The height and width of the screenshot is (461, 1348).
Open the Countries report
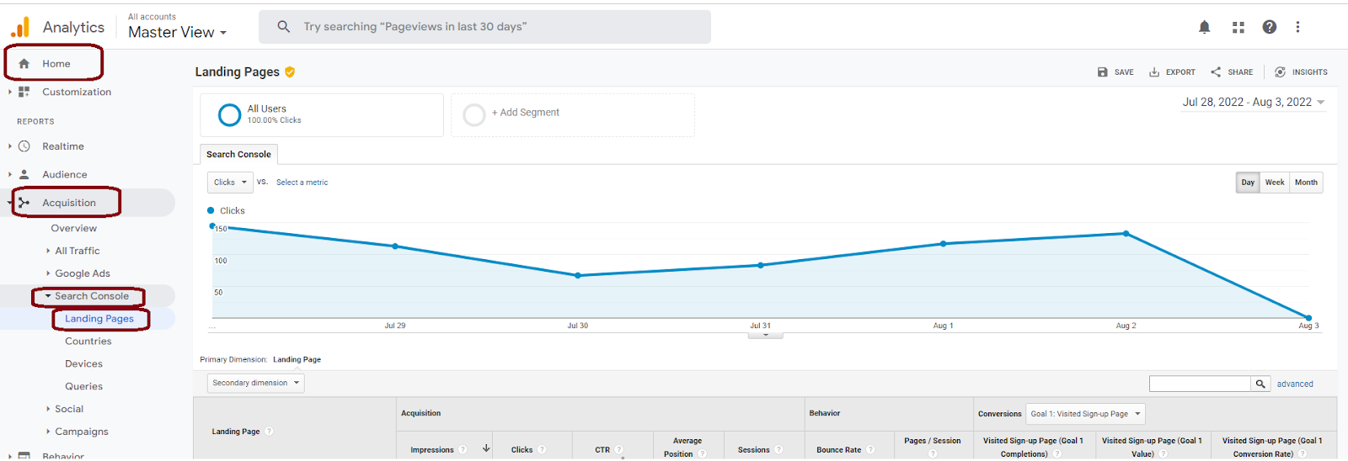pyautogui.click(x=88, y=342)
